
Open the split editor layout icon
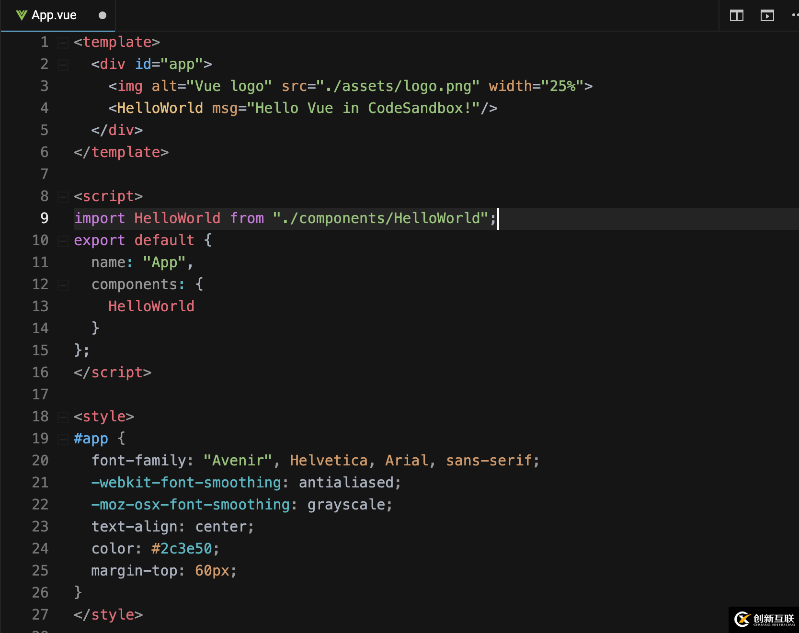(736, 15)
